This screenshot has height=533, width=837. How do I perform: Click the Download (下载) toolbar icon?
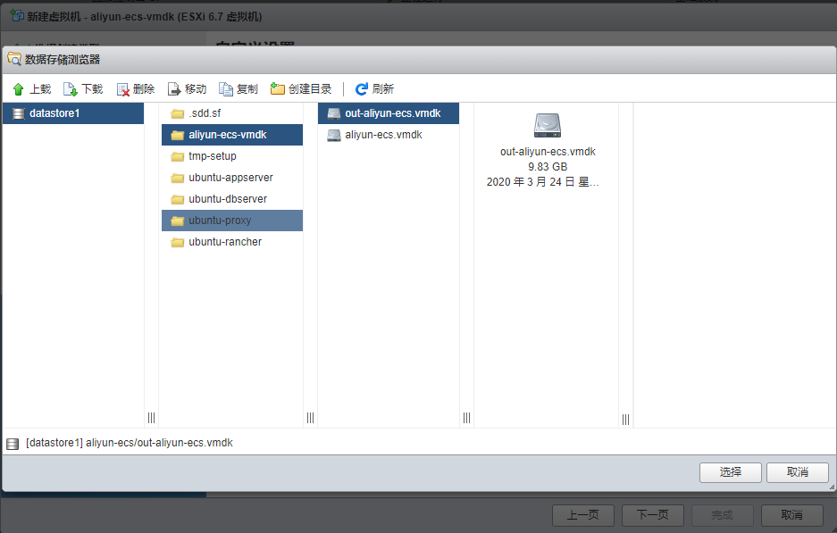pos(70,89)
